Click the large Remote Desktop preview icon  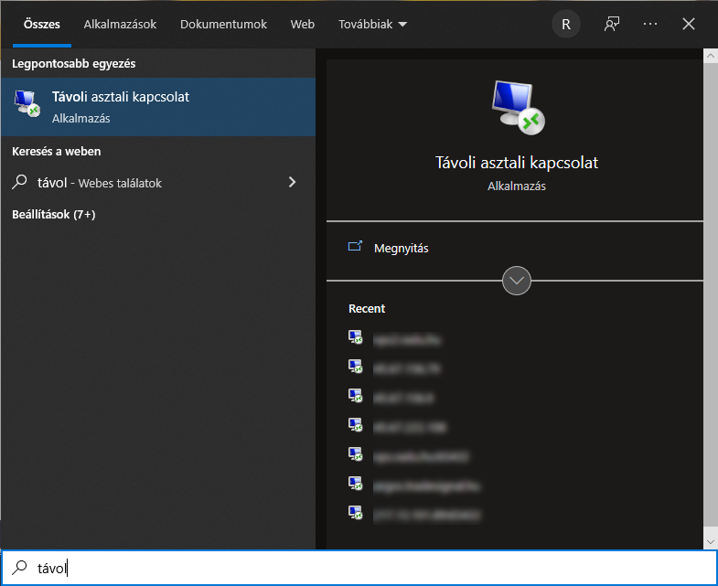click(518, 108)
